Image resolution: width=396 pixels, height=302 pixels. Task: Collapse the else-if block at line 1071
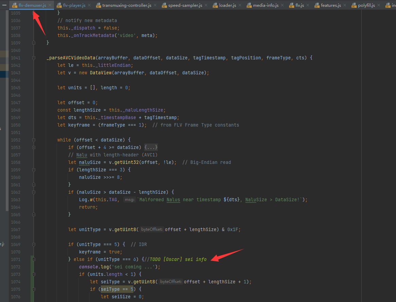pyautogui.click(x=34, y=259)
